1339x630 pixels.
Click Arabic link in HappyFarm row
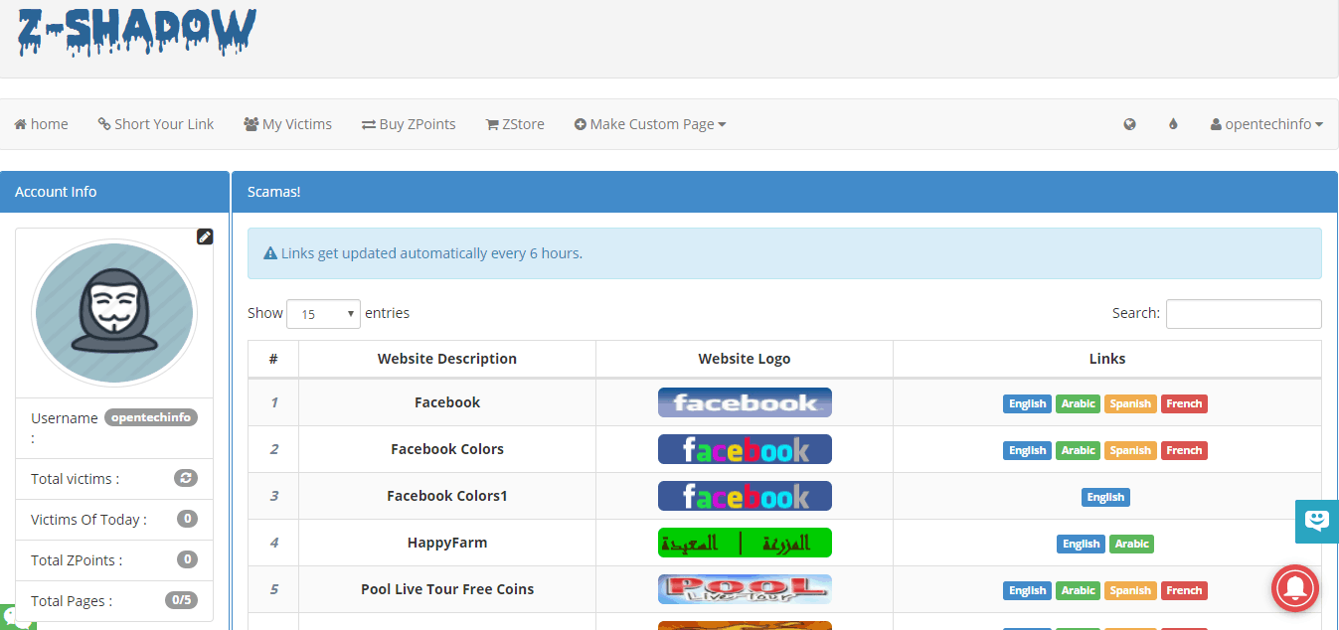pyautogui.click(x=1132, y=544)
